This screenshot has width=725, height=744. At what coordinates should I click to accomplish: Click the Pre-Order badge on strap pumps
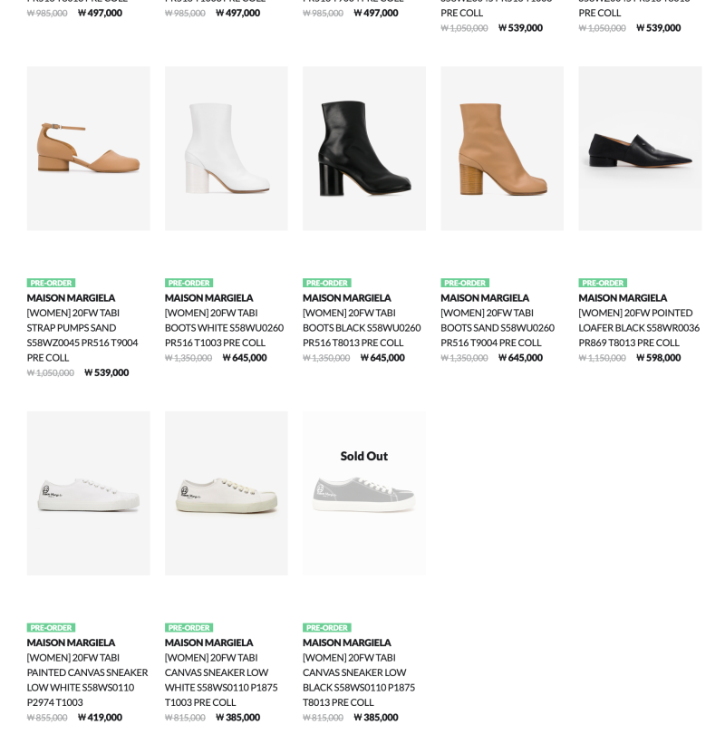coord(52,283)
